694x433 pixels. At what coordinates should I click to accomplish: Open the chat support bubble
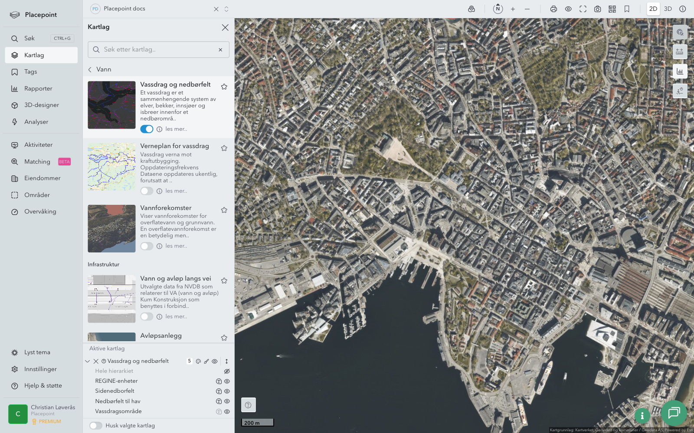click(674, 413)
